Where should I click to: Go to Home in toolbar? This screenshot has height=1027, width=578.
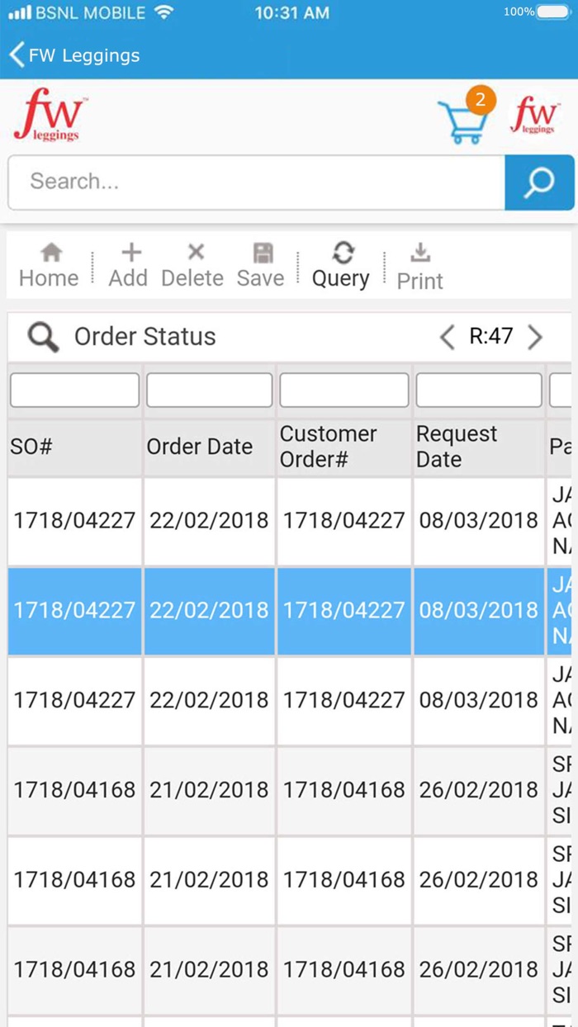(49, 267)
